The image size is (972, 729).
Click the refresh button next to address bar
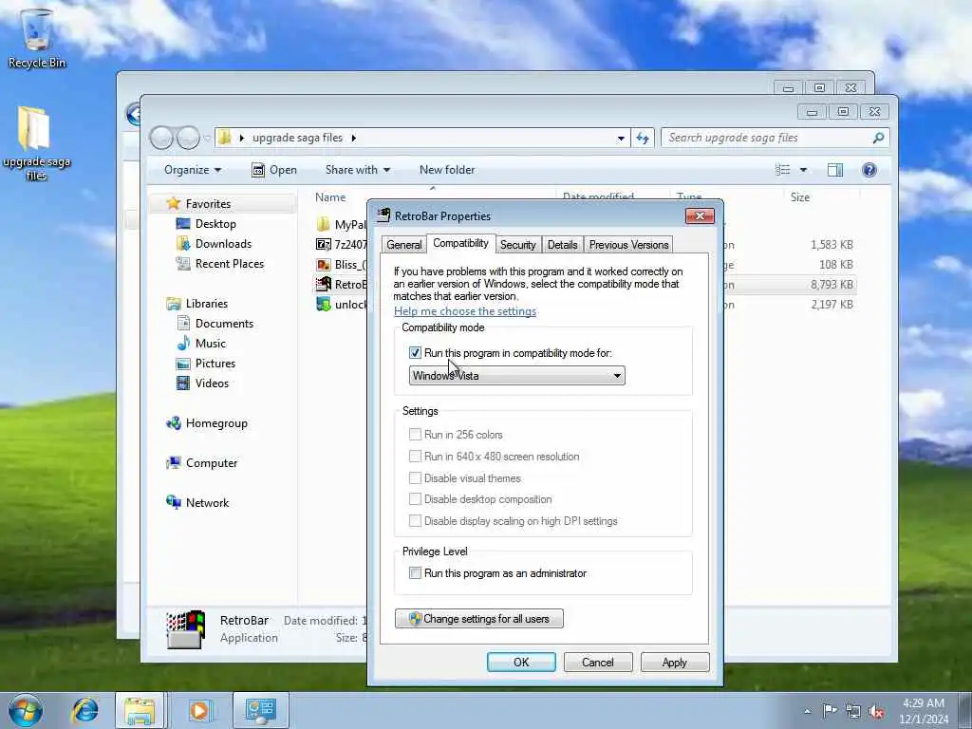(x=643, y=138)
